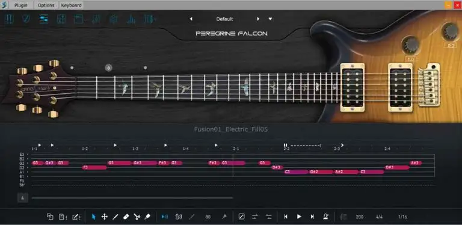Image resolution: width=462 pixels, height=225 pixels.
Task: Open the grid panel icon in top toolbar
Action: pos(61,19)
